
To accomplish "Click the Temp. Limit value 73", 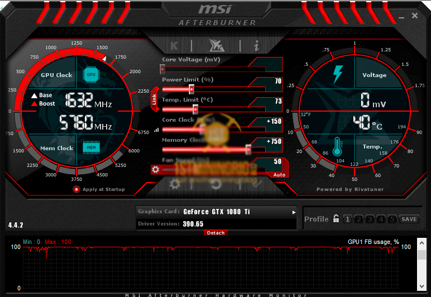I will (278, 101).
